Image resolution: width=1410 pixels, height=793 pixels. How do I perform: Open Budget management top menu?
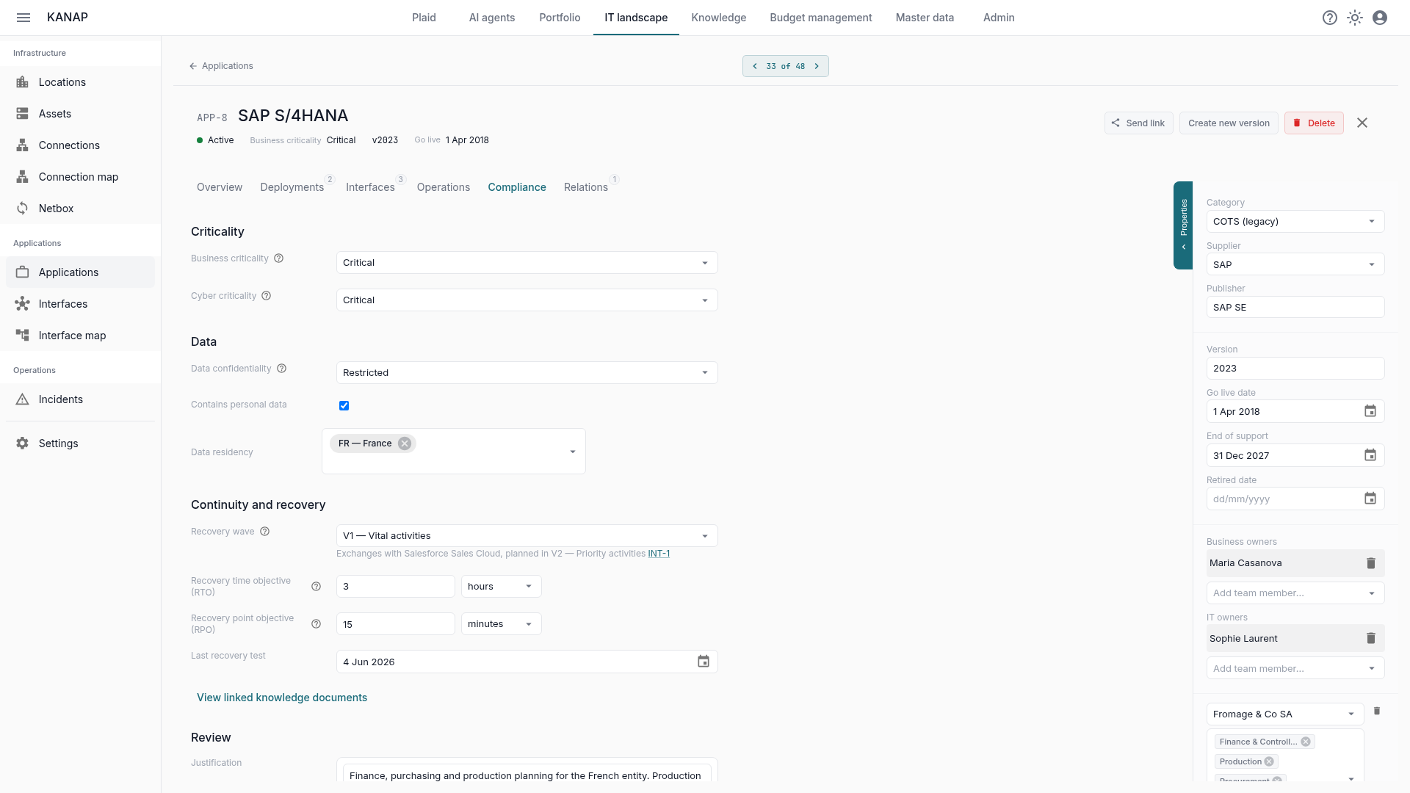(x=821, y=18)
